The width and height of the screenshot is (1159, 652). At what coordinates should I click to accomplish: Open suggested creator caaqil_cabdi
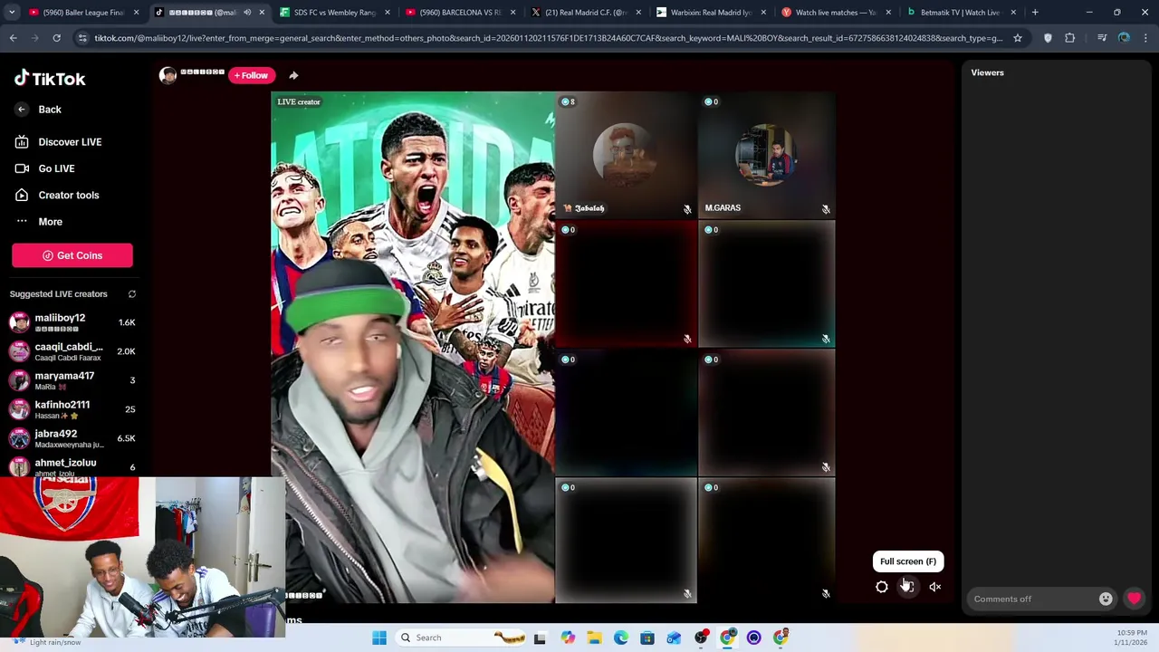(x=72, y=351)
